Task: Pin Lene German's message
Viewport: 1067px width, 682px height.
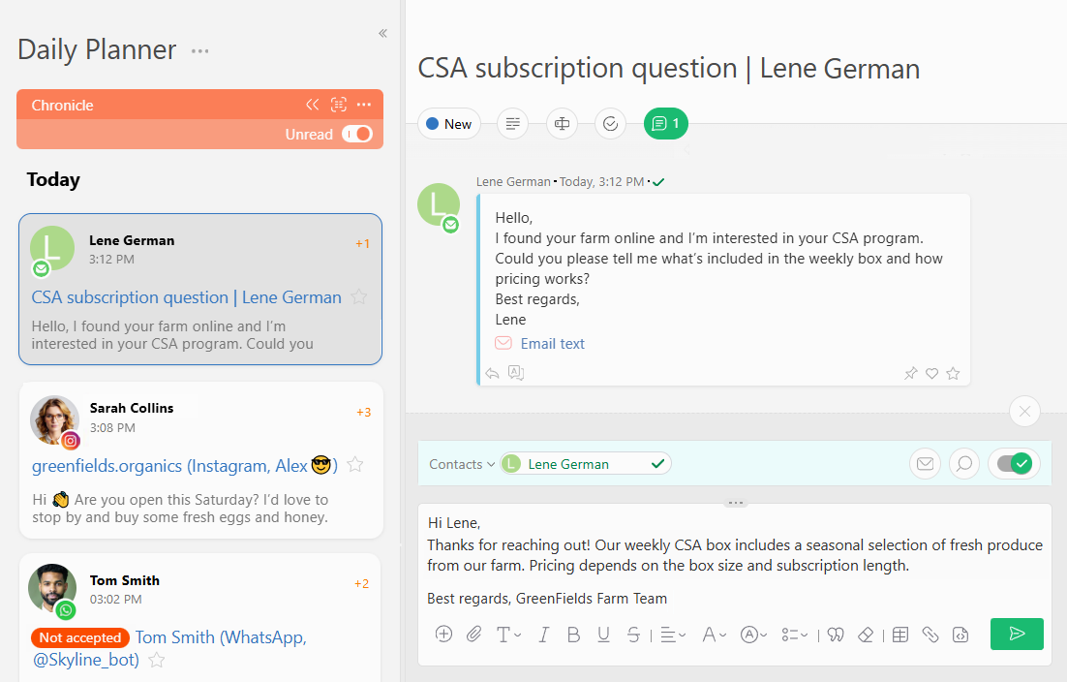Action: click(x=910, y=373)
